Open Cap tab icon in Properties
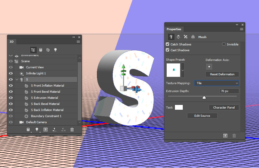The image size is (259, 168). 186,37
